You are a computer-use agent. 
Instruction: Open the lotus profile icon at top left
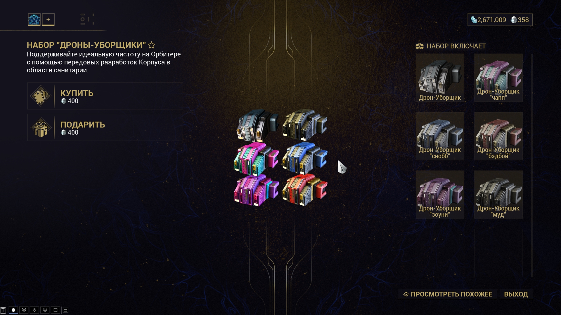34,20
